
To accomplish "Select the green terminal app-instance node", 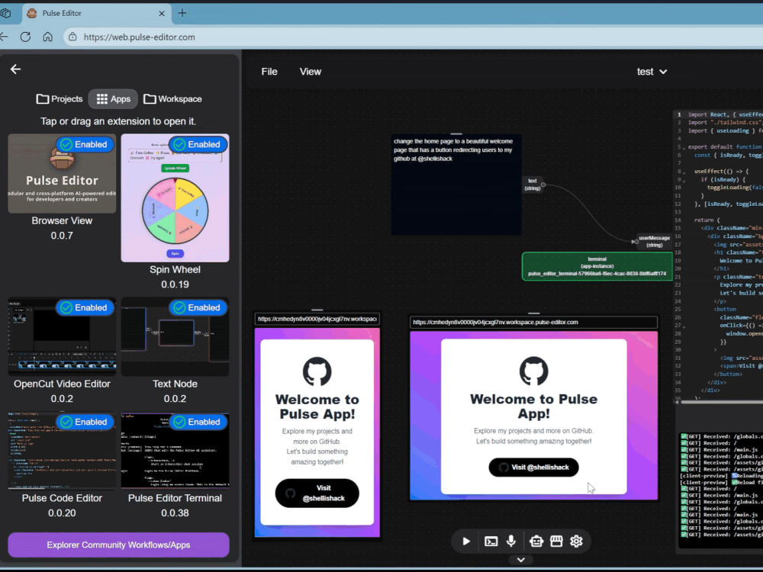I will tap(597, 266).
